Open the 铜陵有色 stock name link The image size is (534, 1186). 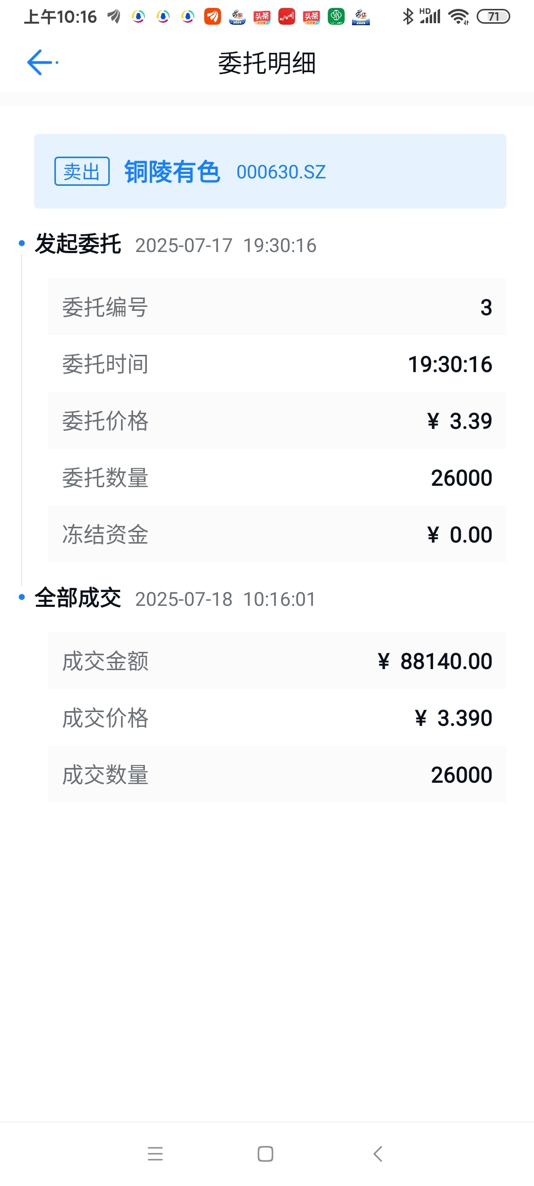point(172,171)
